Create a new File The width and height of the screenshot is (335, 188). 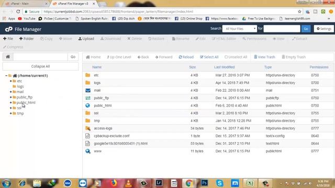pyautogui.click(x=8, y=39)
